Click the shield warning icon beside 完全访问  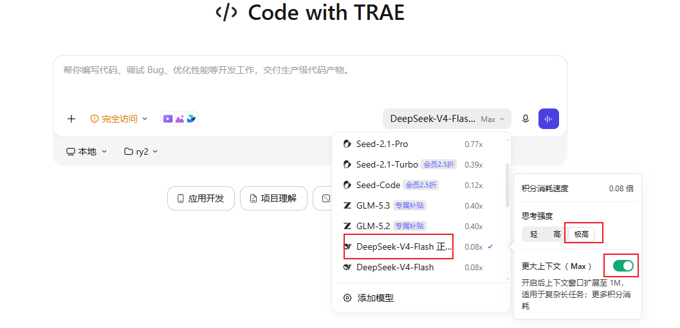coord(94,119)
